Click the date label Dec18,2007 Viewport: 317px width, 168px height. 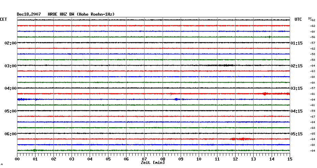tap(29, 14)
